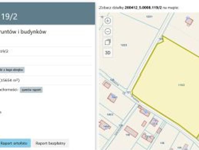Click parcel 1431 at the top of the map
Image resolution: width=199 pixels, height=150 pixels.
(x=149, y=16)
